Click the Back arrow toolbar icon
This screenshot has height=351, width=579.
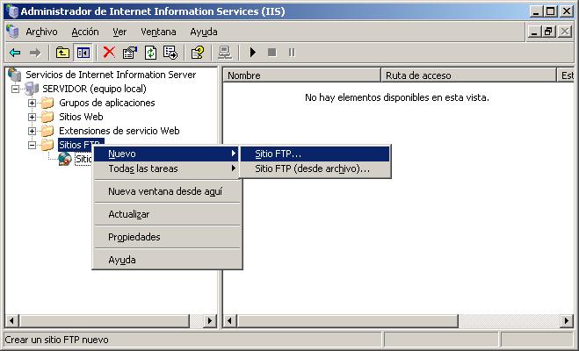(x=15, y=53)
